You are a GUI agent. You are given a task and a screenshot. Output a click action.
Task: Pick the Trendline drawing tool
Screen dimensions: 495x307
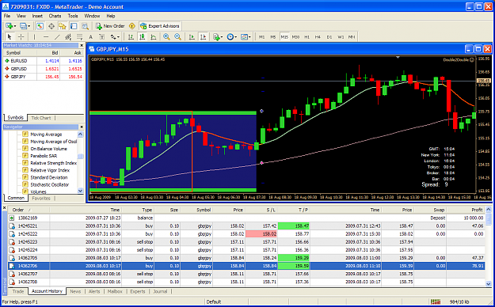57,37
